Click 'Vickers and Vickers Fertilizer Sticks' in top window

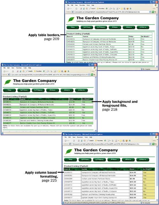point(97,44)
